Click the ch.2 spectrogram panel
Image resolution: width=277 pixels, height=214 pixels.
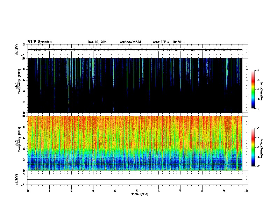[135, 143]
